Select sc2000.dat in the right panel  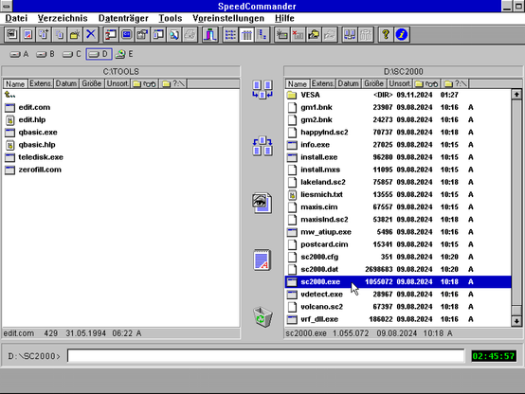[398, 270]
